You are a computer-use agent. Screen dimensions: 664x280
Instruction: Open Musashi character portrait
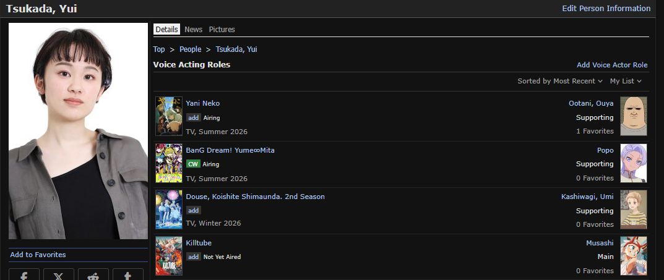(x=634, y=256)
